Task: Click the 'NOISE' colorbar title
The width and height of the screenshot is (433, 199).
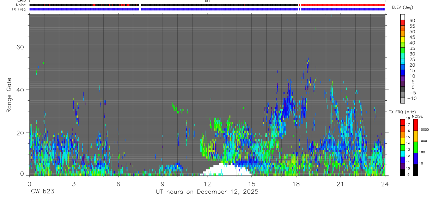Action: point(417,116)
